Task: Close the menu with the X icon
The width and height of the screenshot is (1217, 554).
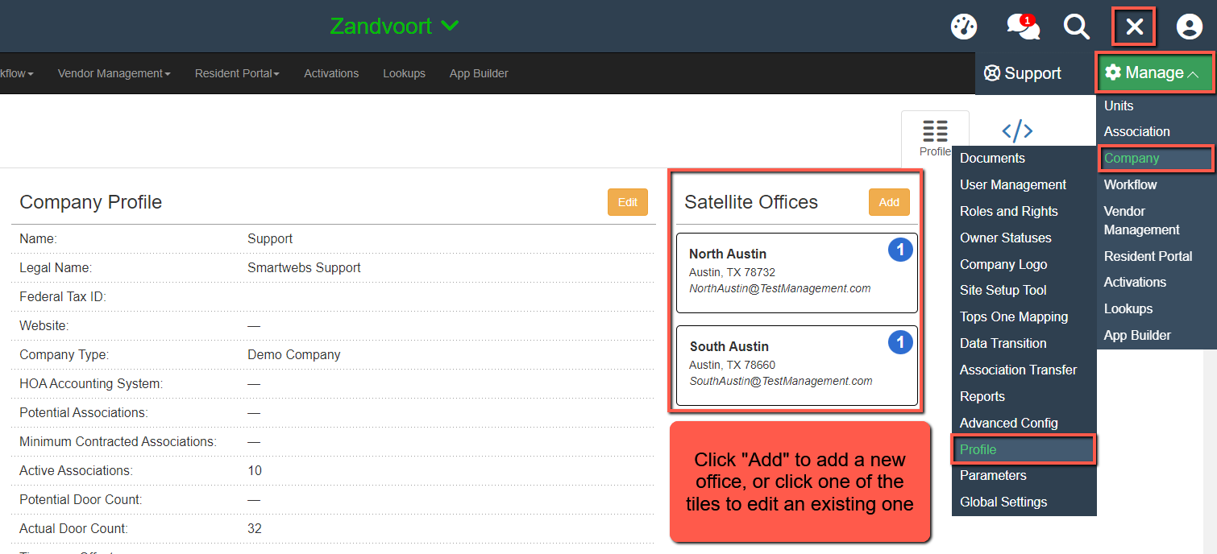Action: pyautogui.click(x=1134, y=27)
